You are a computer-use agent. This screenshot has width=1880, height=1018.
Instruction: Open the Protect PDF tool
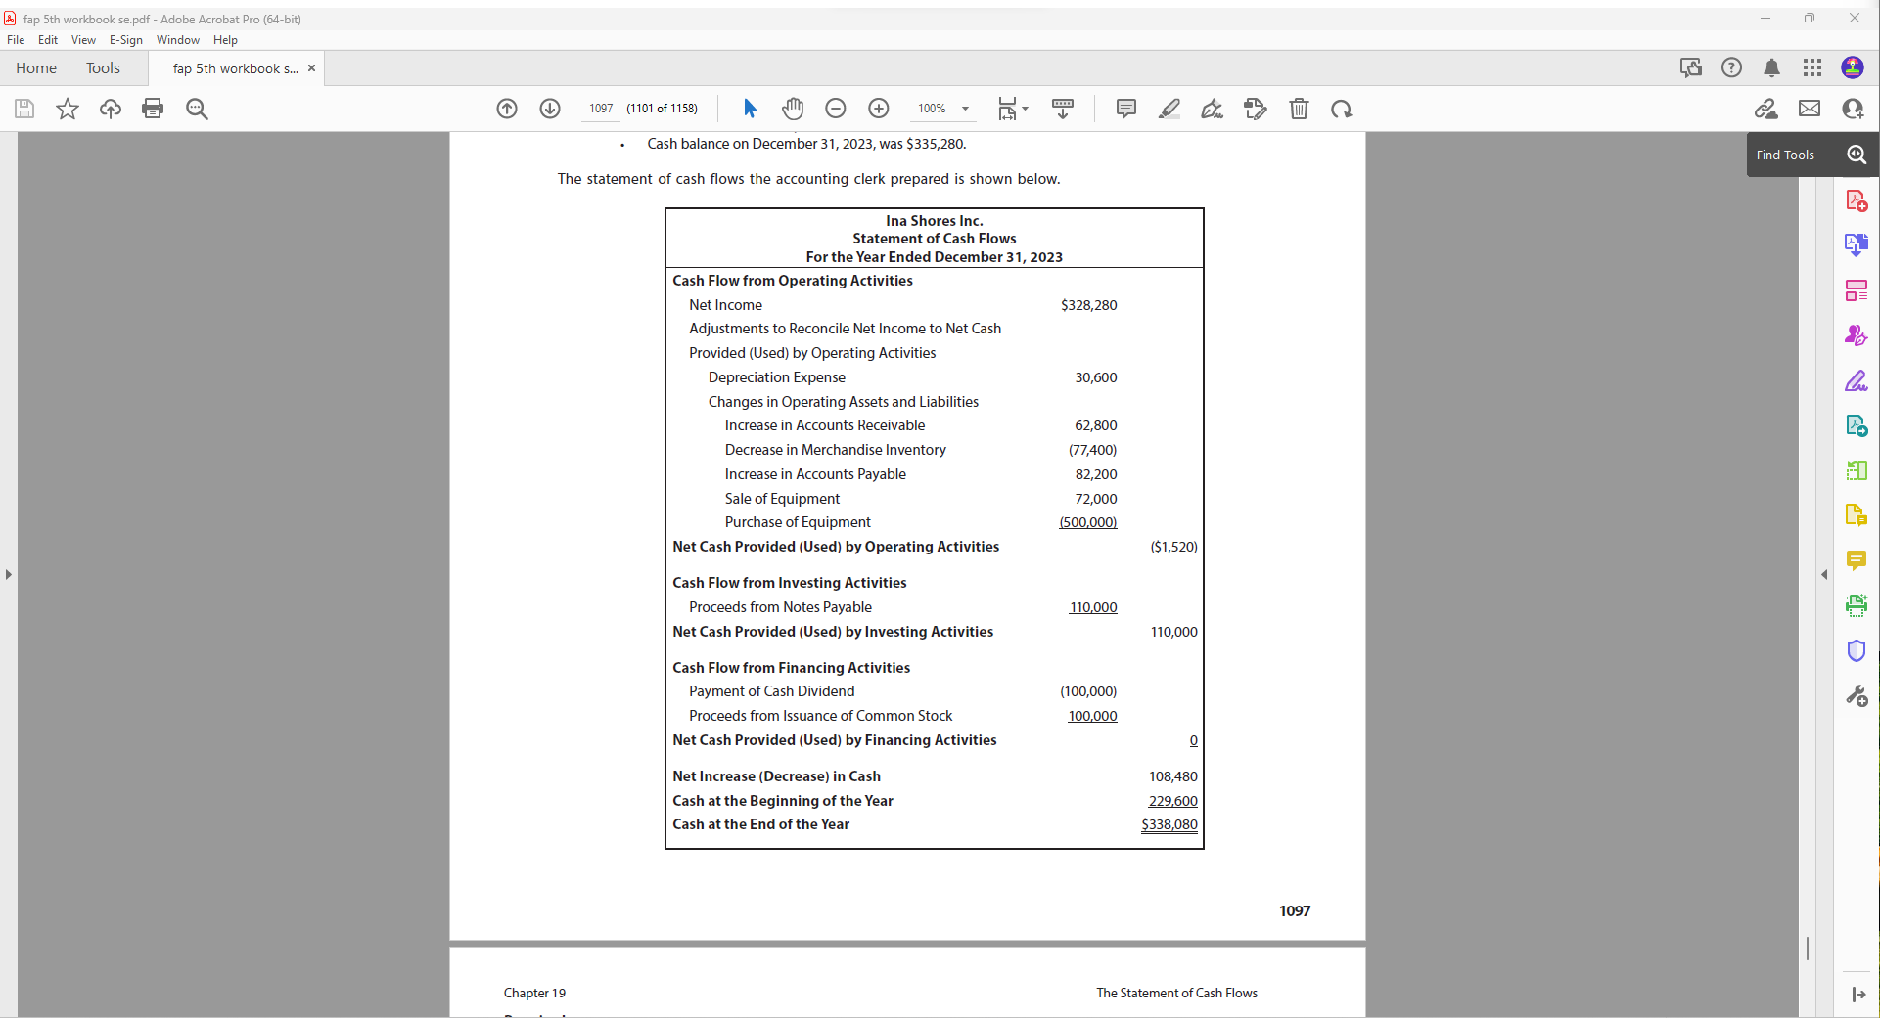pyautogui.click(x=1857, y=650)
